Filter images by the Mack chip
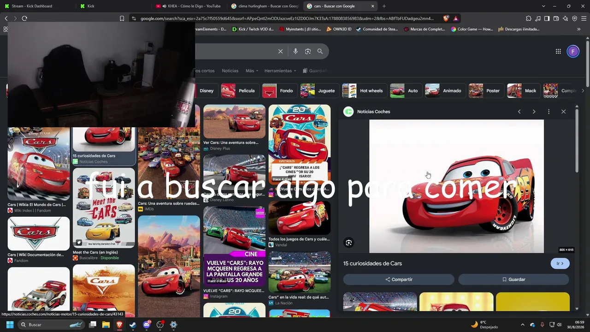Screen dimensions: 590x332 coord(524,91)
